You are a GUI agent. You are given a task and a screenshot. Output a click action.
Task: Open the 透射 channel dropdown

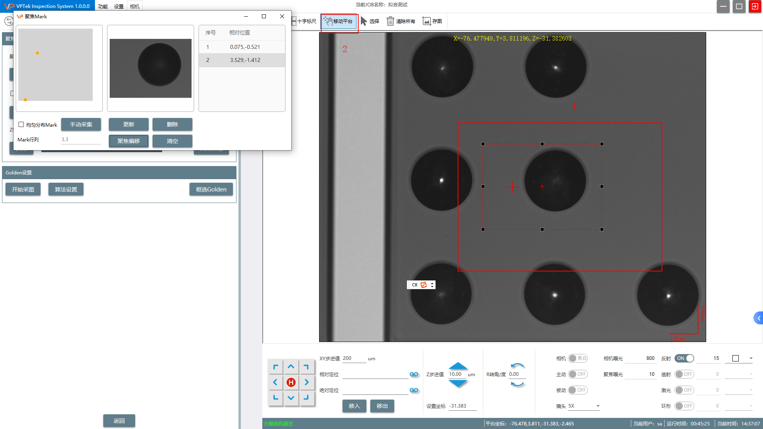pos(739,374)
